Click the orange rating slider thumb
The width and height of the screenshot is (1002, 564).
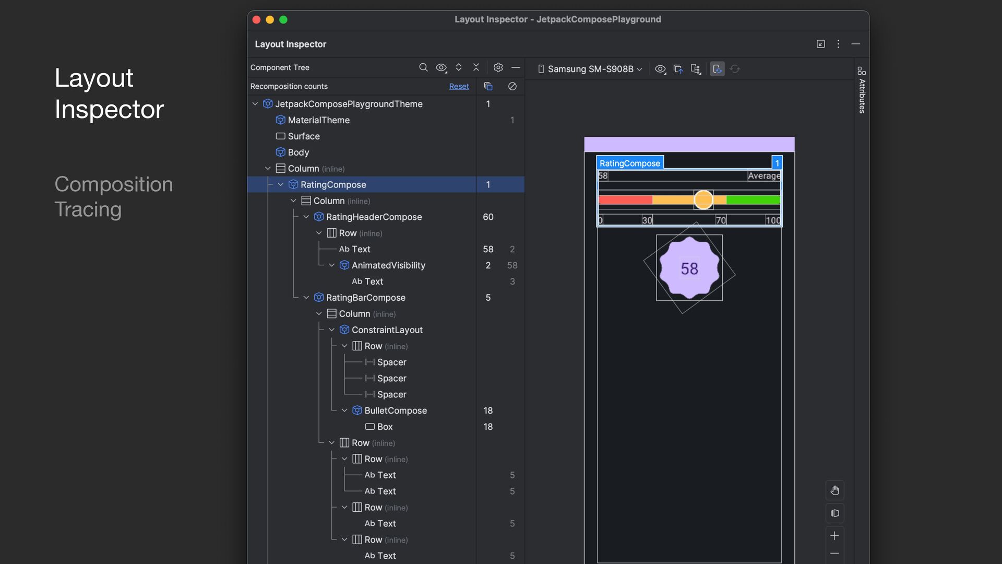703,199
